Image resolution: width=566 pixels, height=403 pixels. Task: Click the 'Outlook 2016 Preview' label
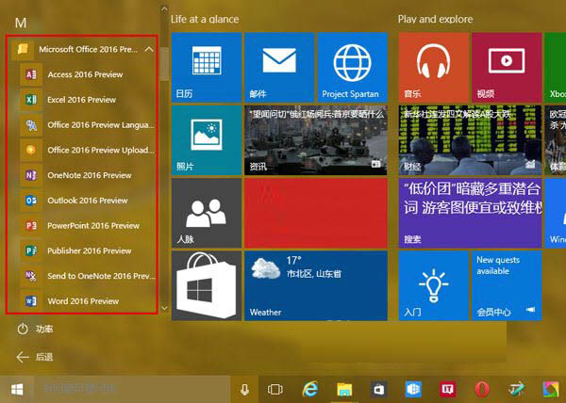tap(88, 201)
